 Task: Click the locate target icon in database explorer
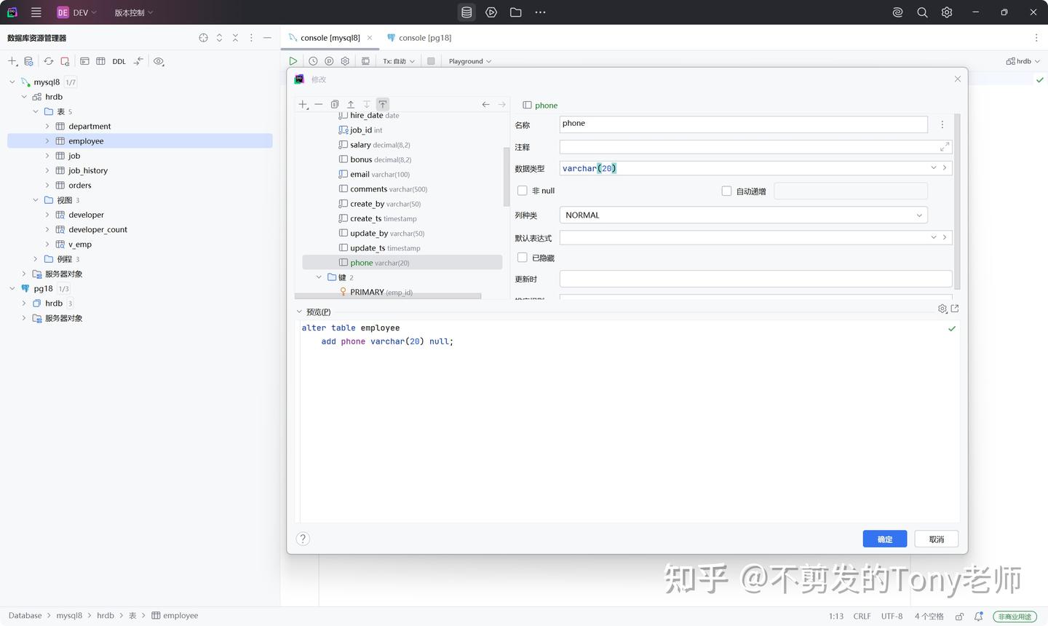pos(203,38)
